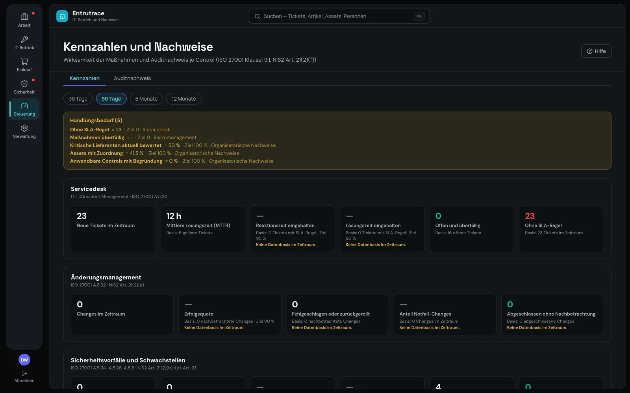Select Steuerung gauge icon
The image size is (630, 393).
tap(24, 106)
